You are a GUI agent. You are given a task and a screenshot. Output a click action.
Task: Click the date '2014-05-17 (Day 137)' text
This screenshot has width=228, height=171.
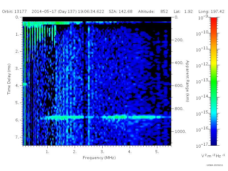click(54, 11)
